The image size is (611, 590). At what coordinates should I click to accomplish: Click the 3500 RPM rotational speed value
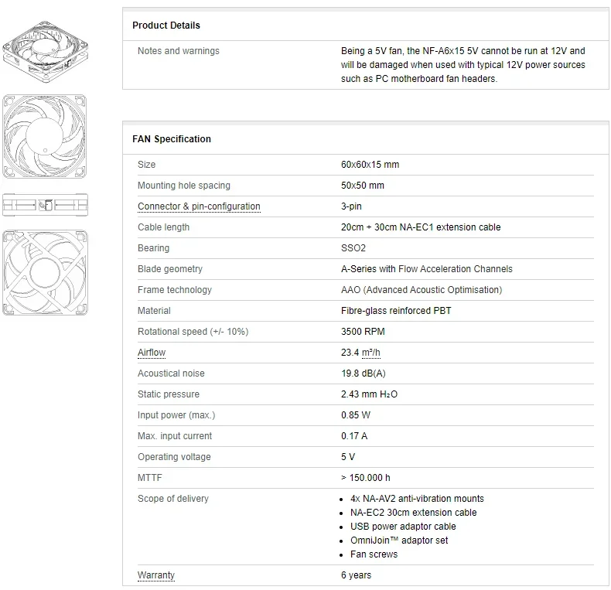(x=363, y=332)
